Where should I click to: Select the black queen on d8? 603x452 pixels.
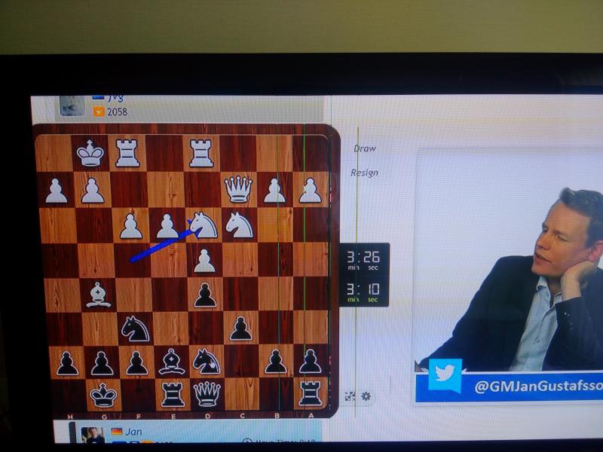[207, 393]
